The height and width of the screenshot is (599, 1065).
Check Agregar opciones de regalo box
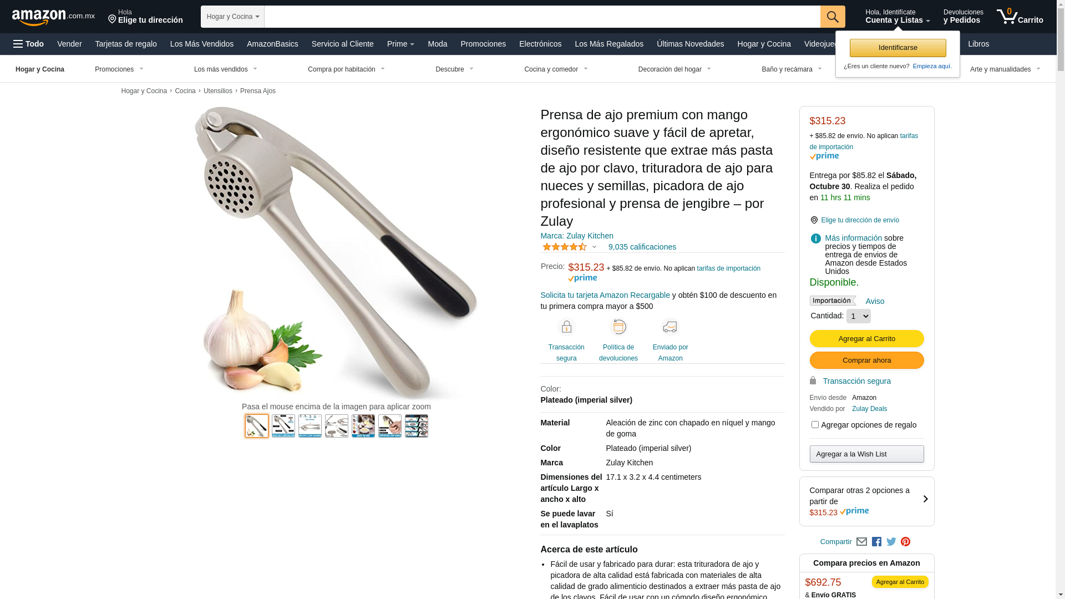pyautogui.click(x=815, y=425)
